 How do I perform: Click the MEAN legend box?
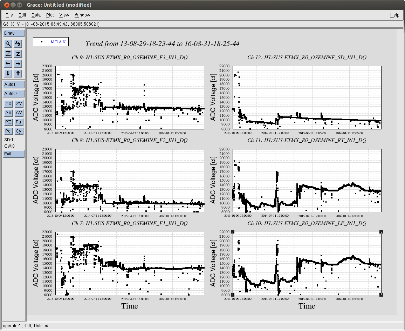tap(51, 42)
